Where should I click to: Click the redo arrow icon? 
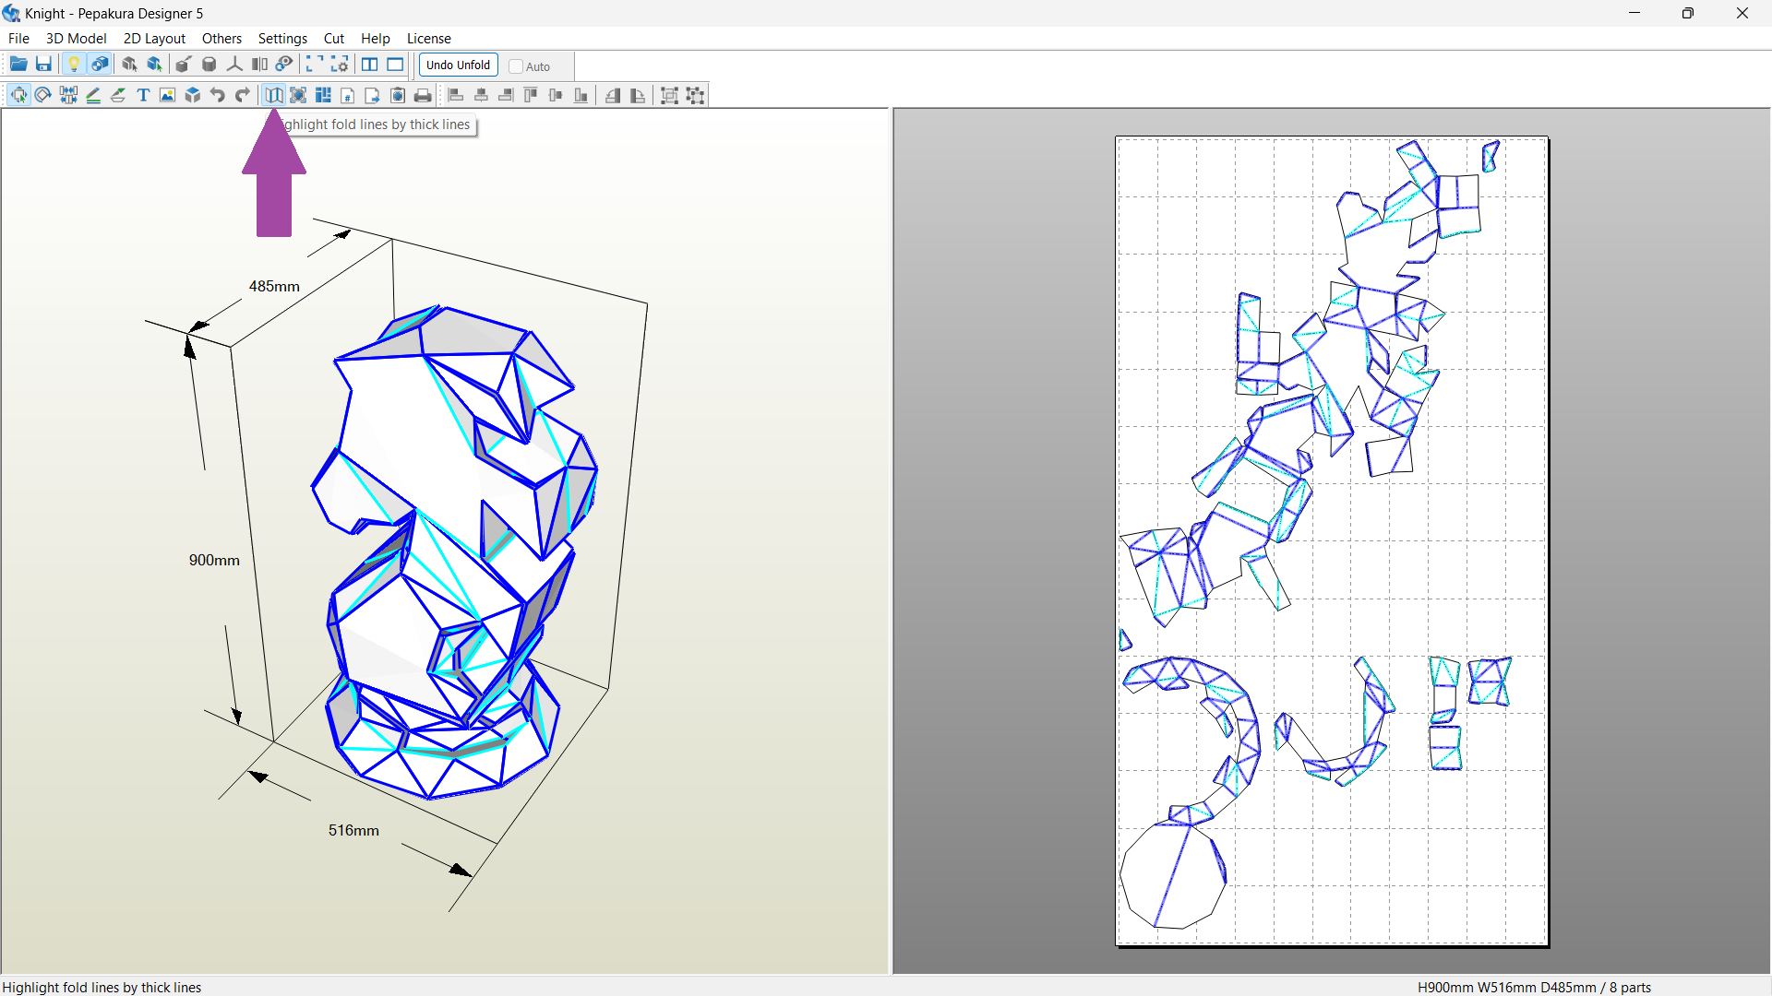click(x=242, y=95)
